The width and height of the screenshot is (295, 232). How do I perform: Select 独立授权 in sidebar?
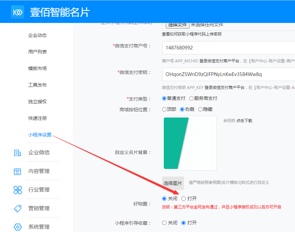click(x=37, y=102)
